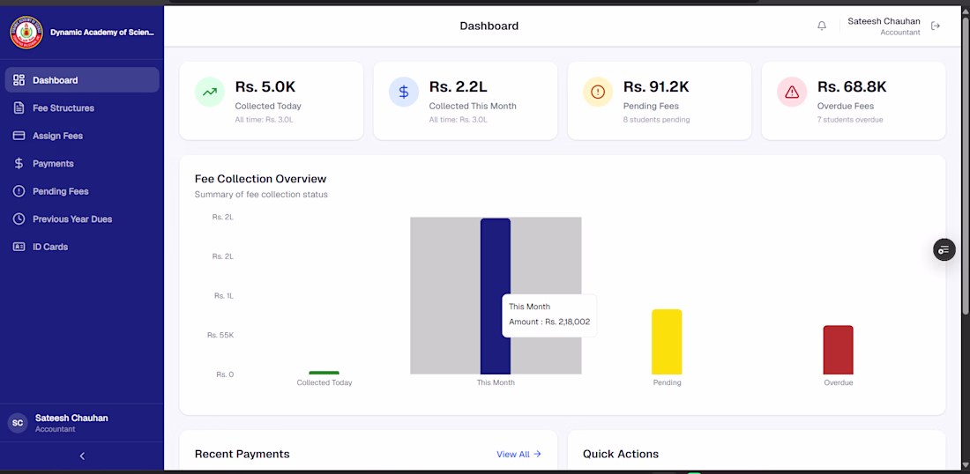Image resolution: width=970 pixels, height=474 pixels.
Task: Click the yellow Pending Fees circle icon
Action: pos(598,93)
